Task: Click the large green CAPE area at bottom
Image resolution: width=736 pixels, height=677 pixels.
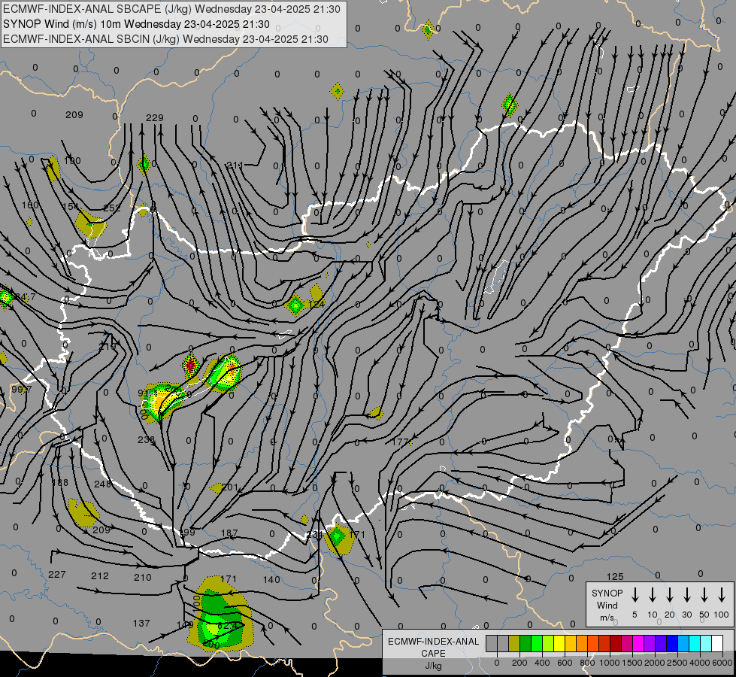Action: click(220, 614)
